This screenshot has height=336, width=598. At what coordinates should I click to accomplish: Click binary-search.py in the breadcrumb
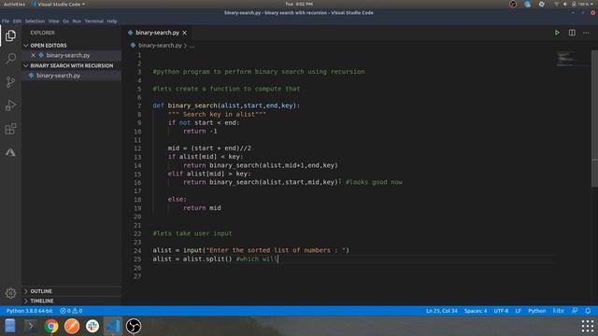160,46
